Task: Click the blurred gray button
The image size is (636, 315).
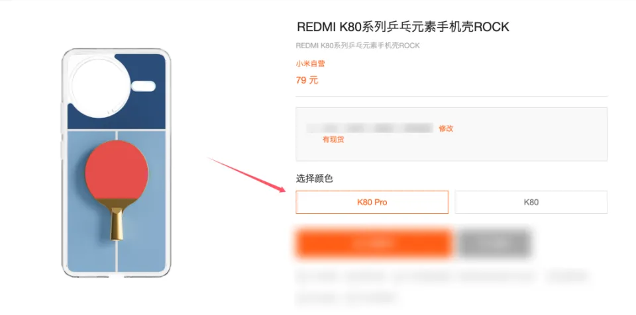Action: pos(494,244)
